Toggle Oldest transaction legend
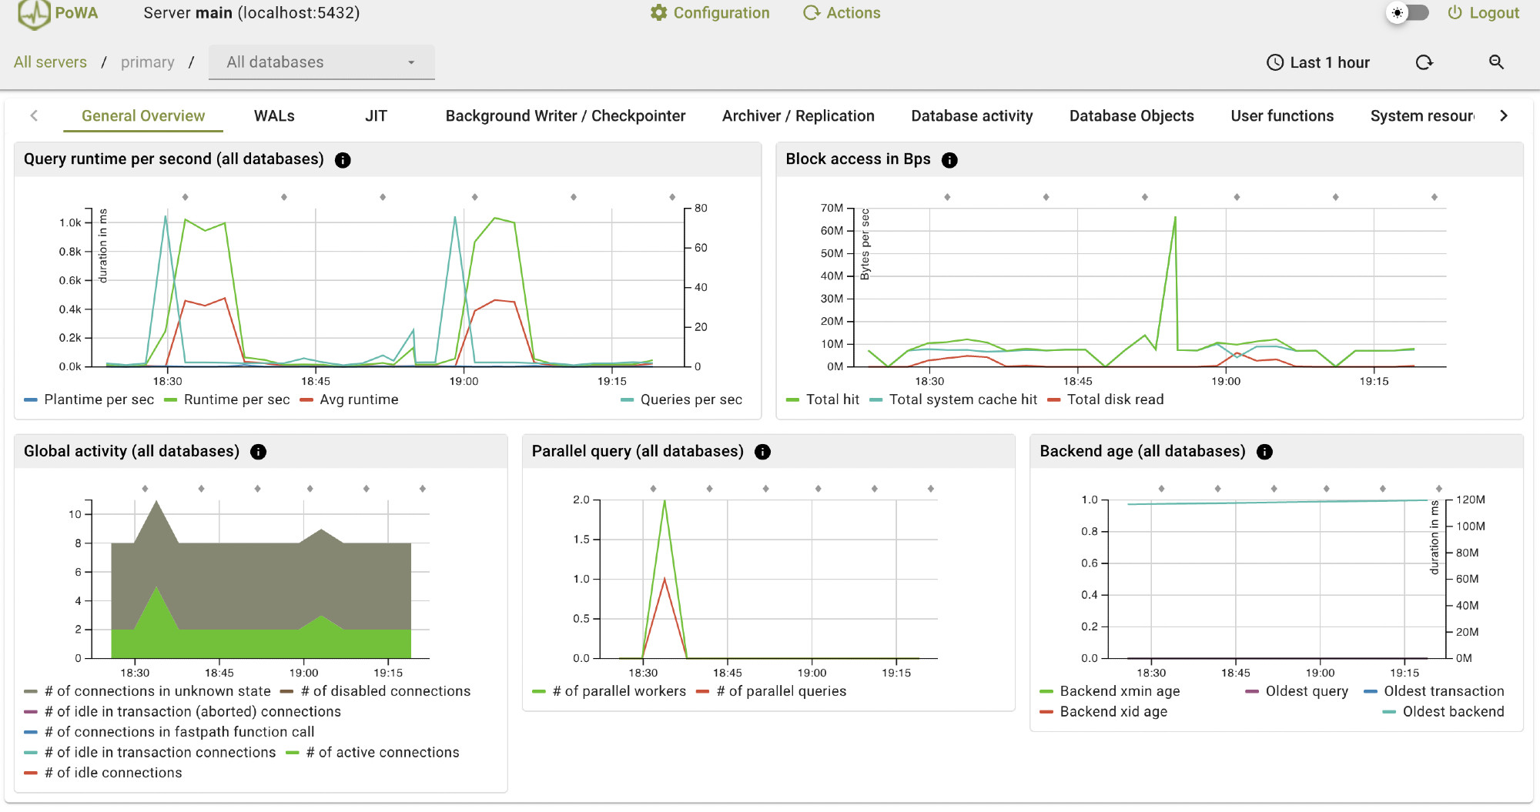 pyautogui.click(x=1434, y=691)
